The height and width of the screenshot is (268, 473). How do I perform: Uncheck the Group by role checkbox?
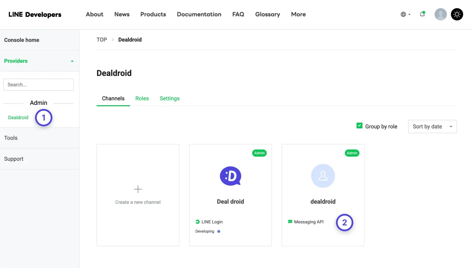point(359,125)
